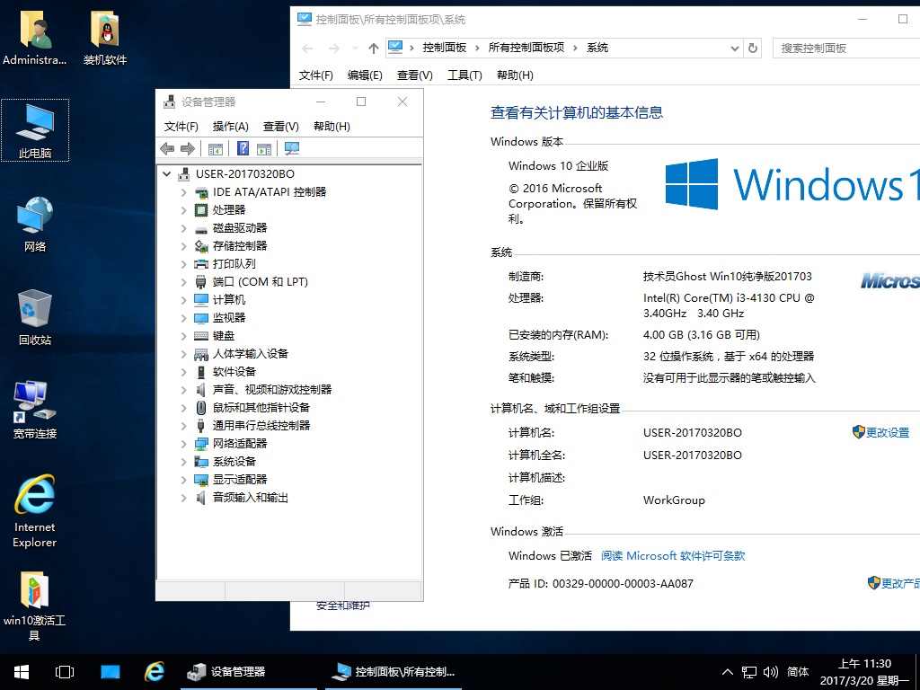The width and height of the screenshot is (920, 690).
Task: Select the 计算机 tree item
Action: (229, 300)
